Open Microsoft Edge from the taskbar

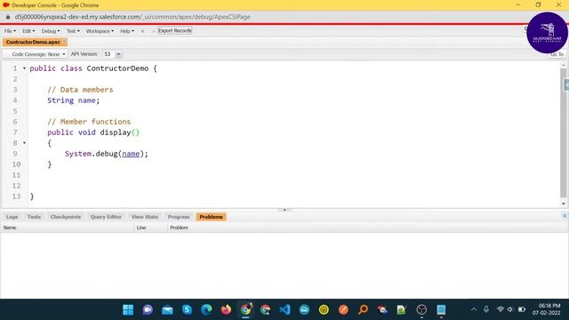coord(206,309)
